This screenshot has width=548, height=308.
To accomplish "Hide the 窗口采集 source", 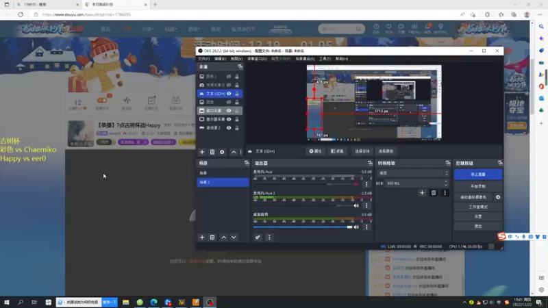I will 229,111.
